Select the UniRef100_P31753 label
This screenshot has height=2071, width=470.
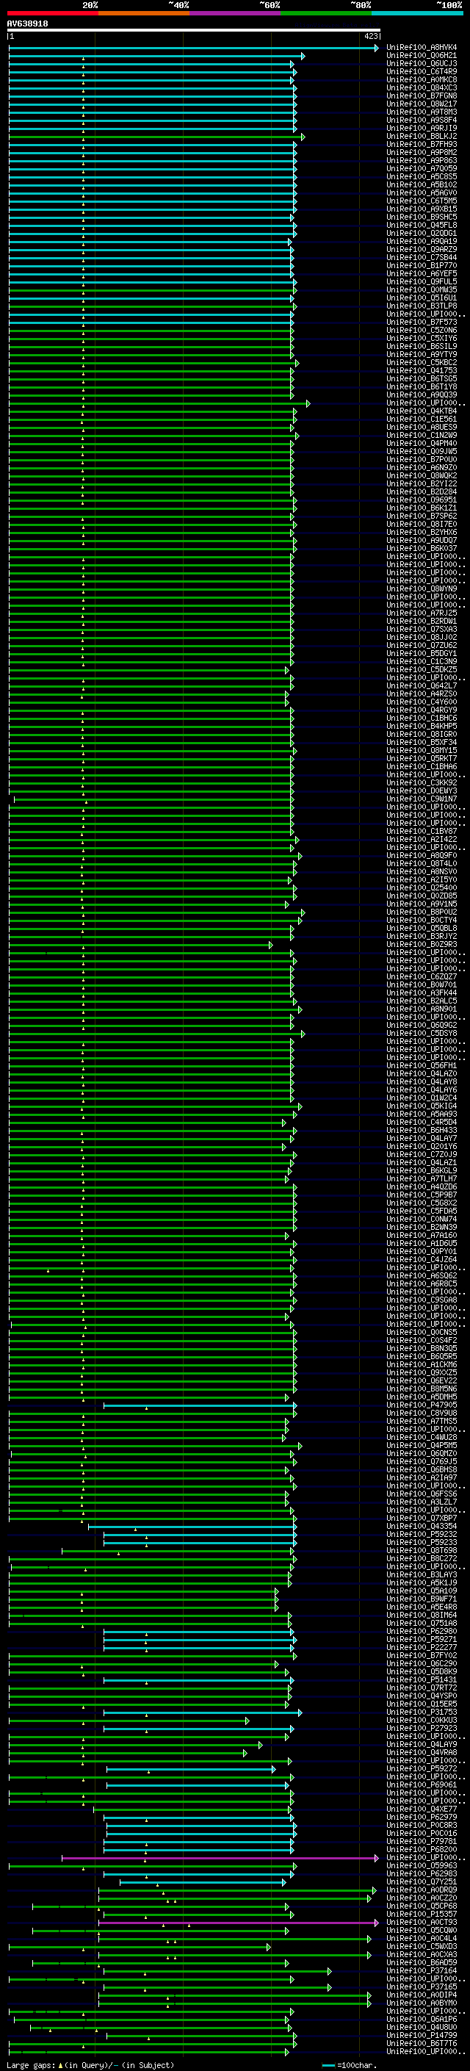422,1712
